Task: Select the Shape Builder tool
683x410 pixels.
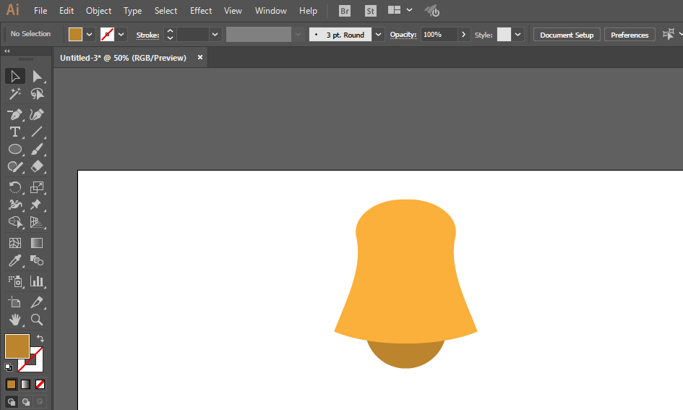Action: pyautogui.click(x=14, y=222)
